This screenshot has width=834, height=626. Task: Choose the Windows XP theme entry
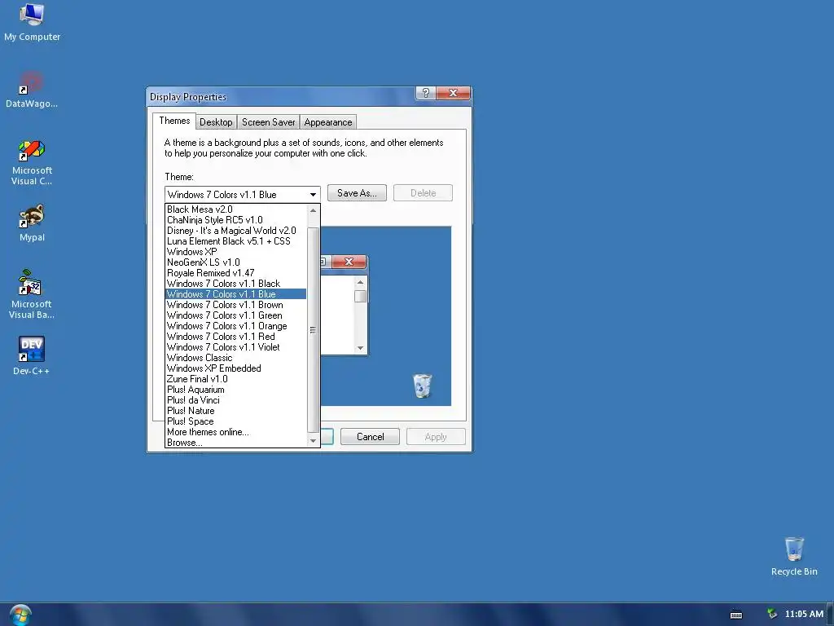point(235,252)
